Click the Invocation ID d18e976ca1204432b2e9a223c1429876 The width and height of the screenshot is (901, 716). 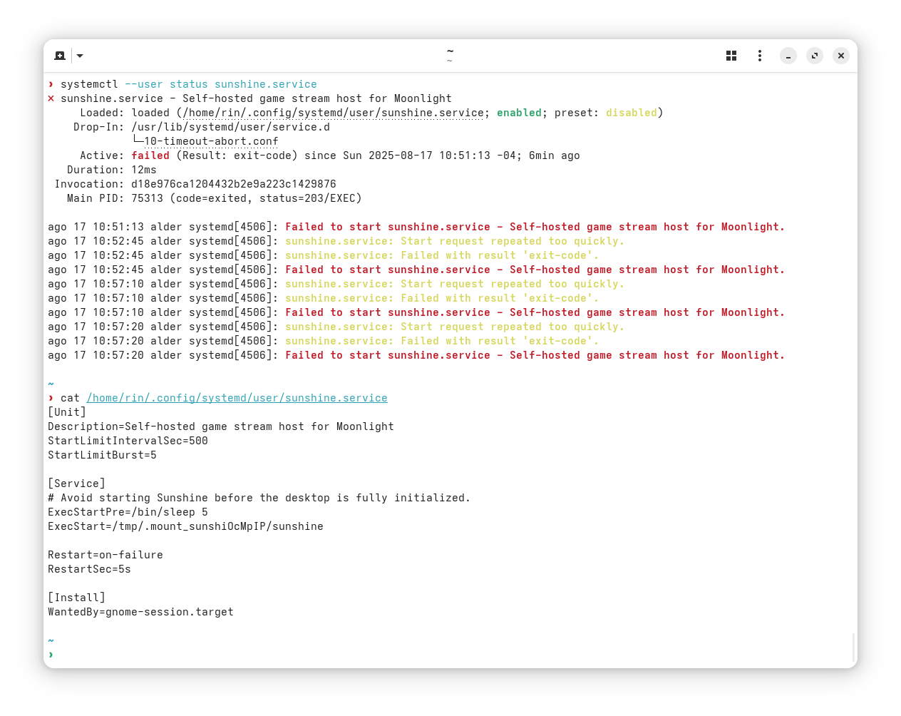click(x=234, y=184)
